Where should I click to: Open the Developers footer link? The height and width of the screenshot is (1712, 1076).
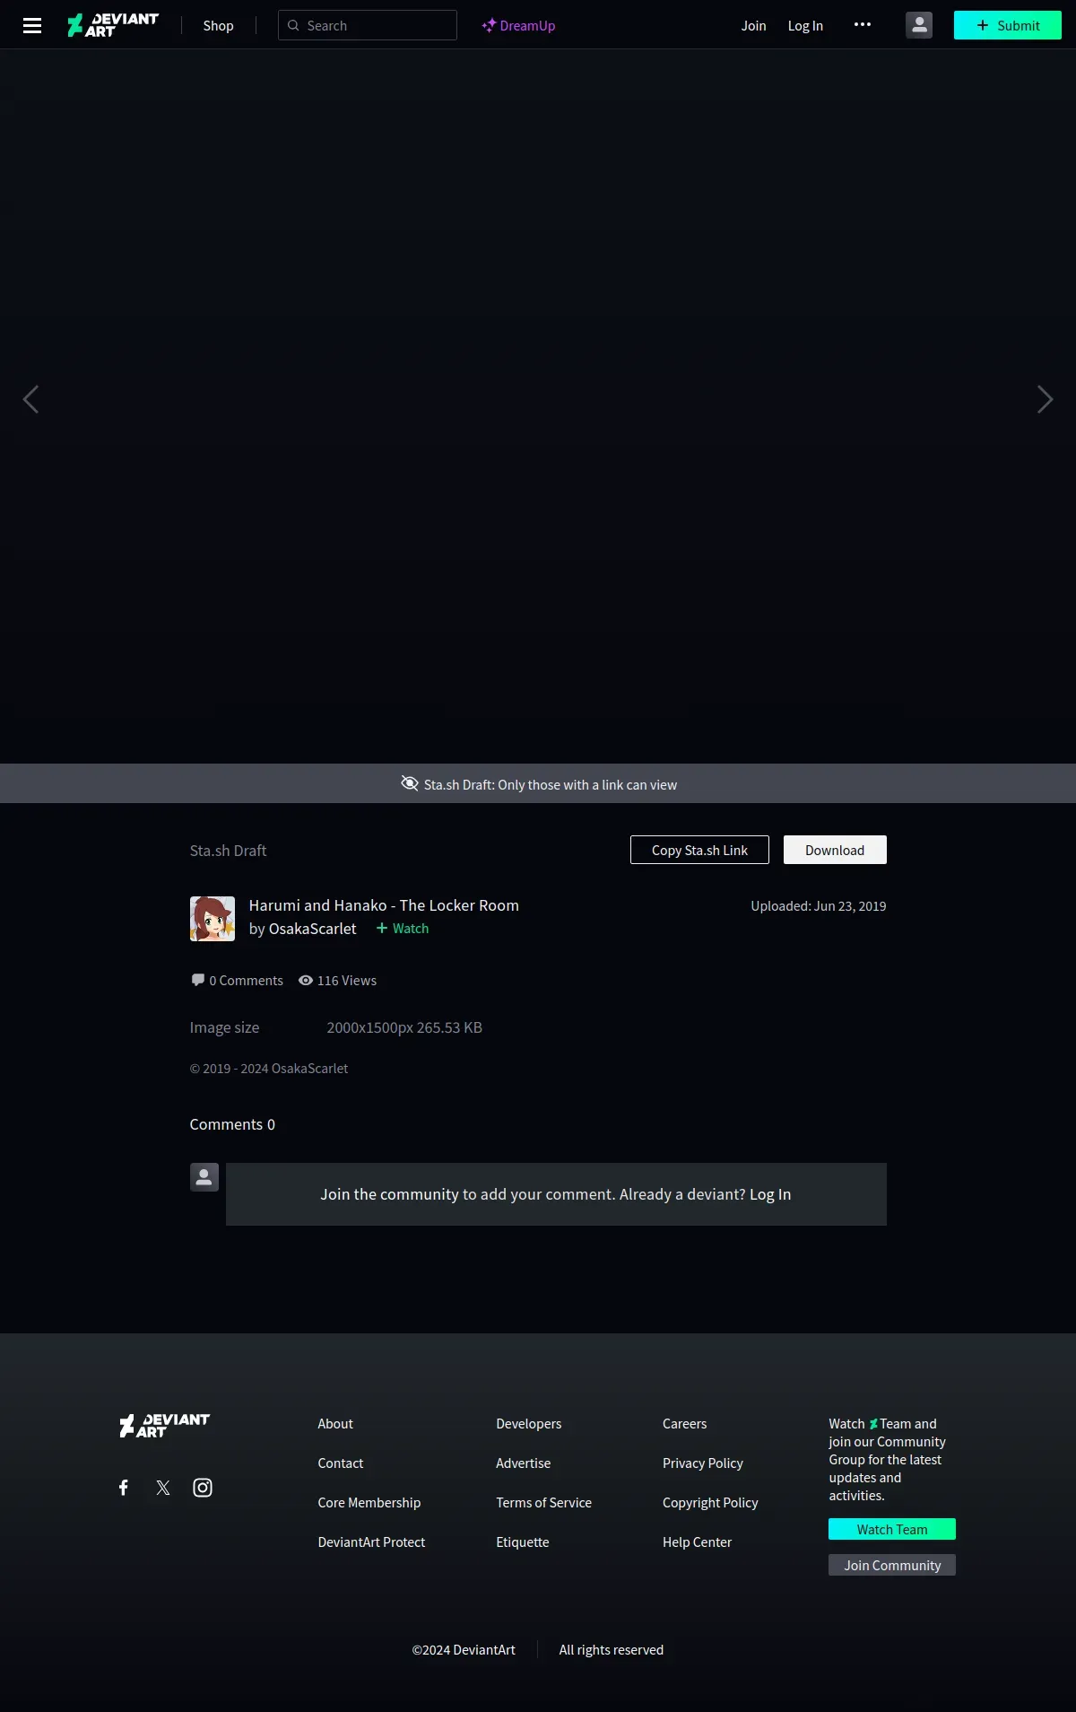click(x=529, y=1424)
